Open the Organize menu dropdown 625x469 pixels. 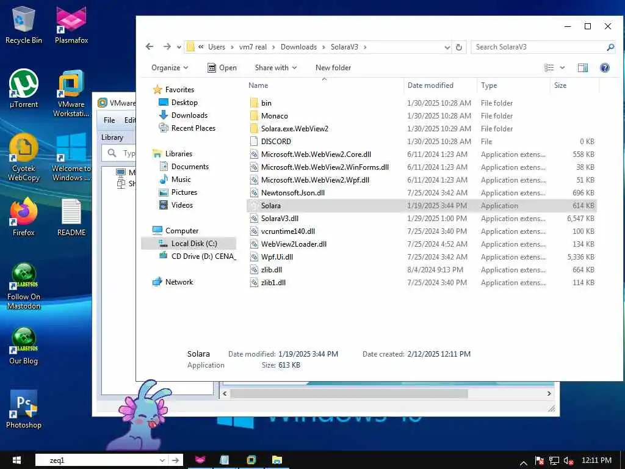coord(170,68)
